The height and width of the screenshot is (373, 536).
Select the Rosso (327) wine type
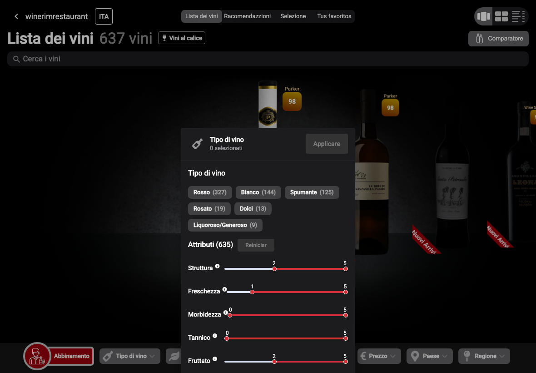pyautogui.click(x=210, y=192)
